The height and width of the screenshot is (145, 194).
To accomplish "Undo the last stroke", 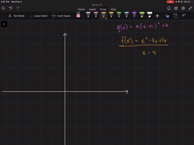I will tap(11, 8).
